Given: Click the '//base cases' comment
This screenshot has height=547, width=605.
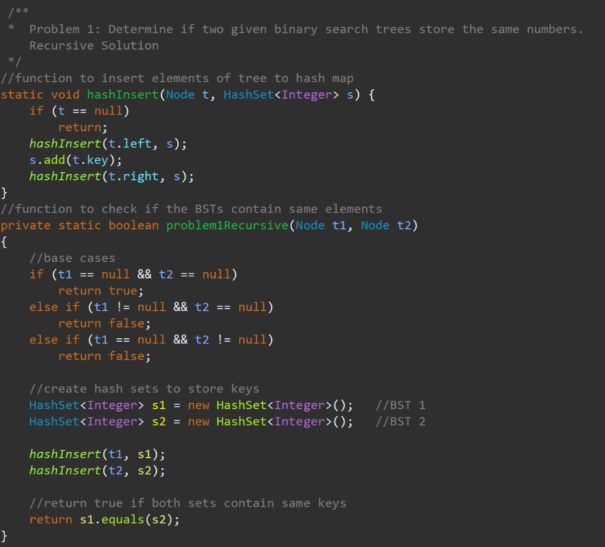Looking at the screenshot, I should point(72,258).
